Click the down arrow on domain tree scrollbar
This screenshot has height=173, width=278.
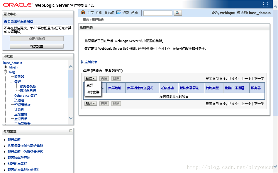tap(71, 115)
